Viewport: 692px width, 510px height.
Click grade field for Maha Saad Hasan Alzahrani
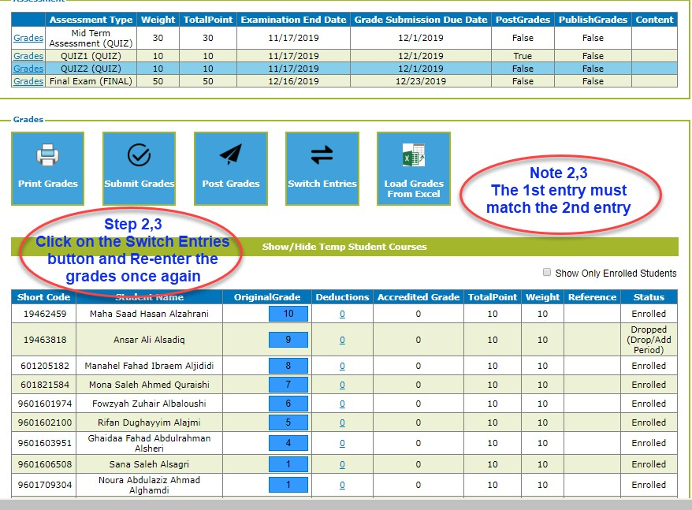[288, 314]
